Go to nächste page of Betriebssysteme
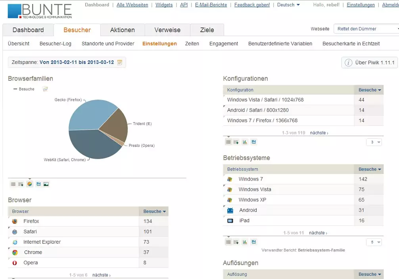The width and height of the screenshot is (399, 279). (x=318, y=233)
